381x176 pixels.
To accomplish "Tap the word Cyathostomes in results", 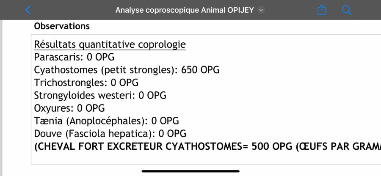I will tap(66, 70).
